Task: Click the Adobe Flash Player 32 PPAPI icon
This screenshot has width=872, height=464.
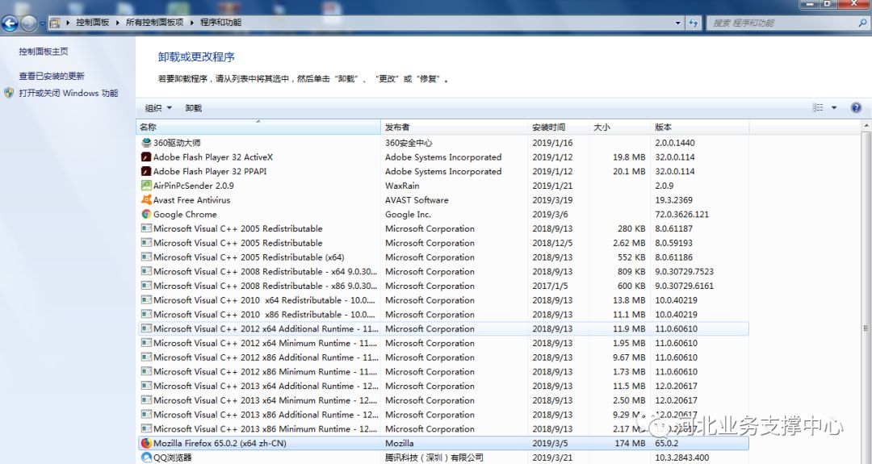Action: tap(146, 171)
